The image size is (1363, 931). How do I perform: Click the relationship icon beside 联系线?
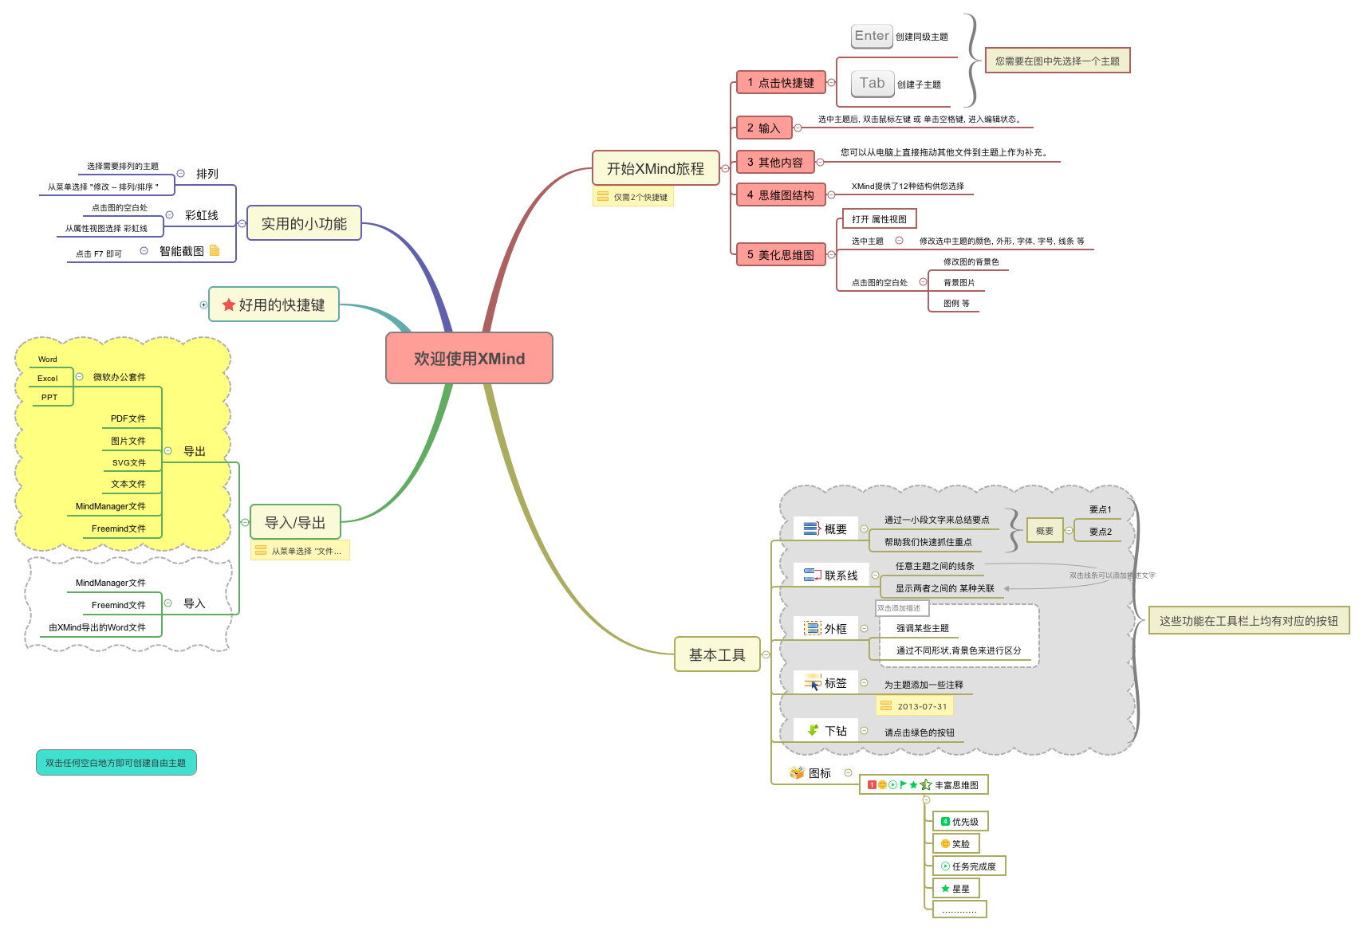pos(812,575)
